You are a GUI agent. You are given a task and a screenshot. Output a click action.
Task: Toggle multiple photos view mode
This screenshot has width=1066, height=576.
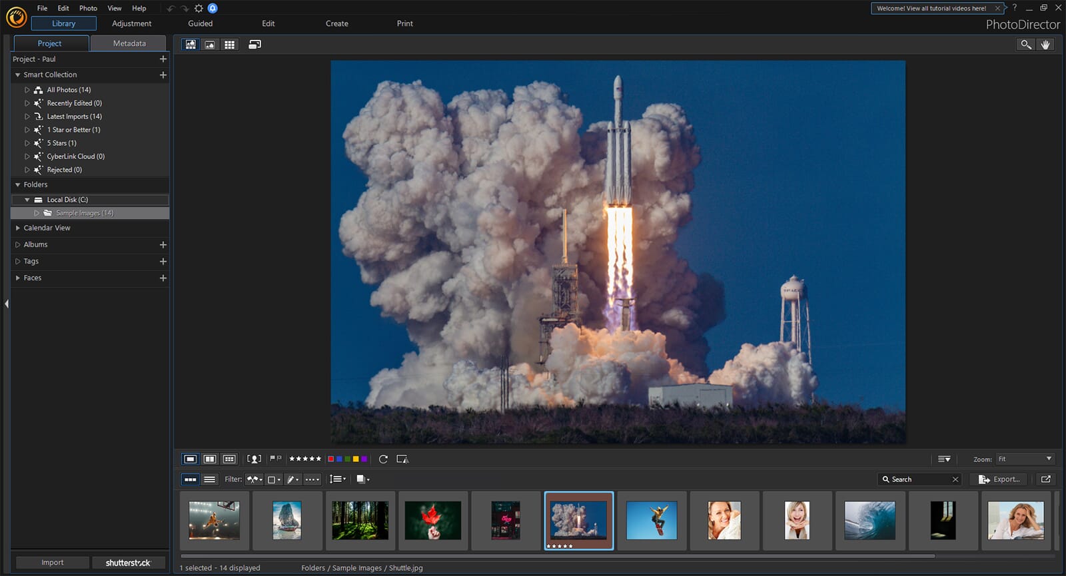click(x=229, y=459)
